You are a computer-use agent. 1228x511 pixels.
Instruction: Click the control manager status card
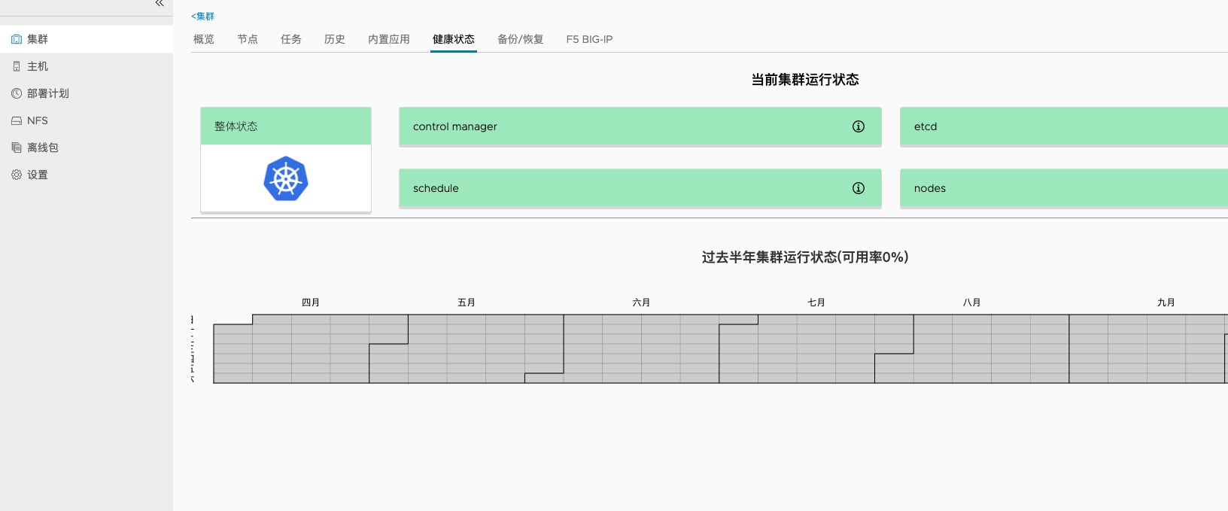640,126
